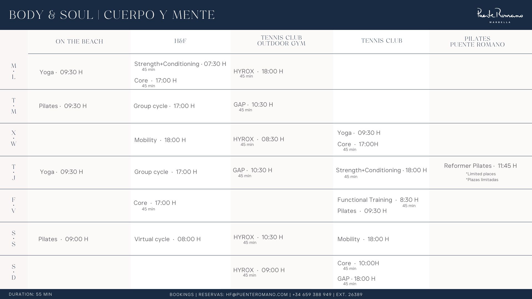This screenshot has height=299, width=532.
Task: Click the Friday F·V day label
Action: pos(14,205)
